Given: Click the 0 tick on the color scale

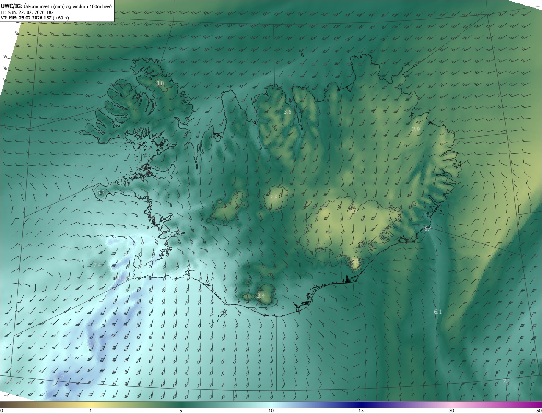Looking at the screenshot, I should [2, 411].
